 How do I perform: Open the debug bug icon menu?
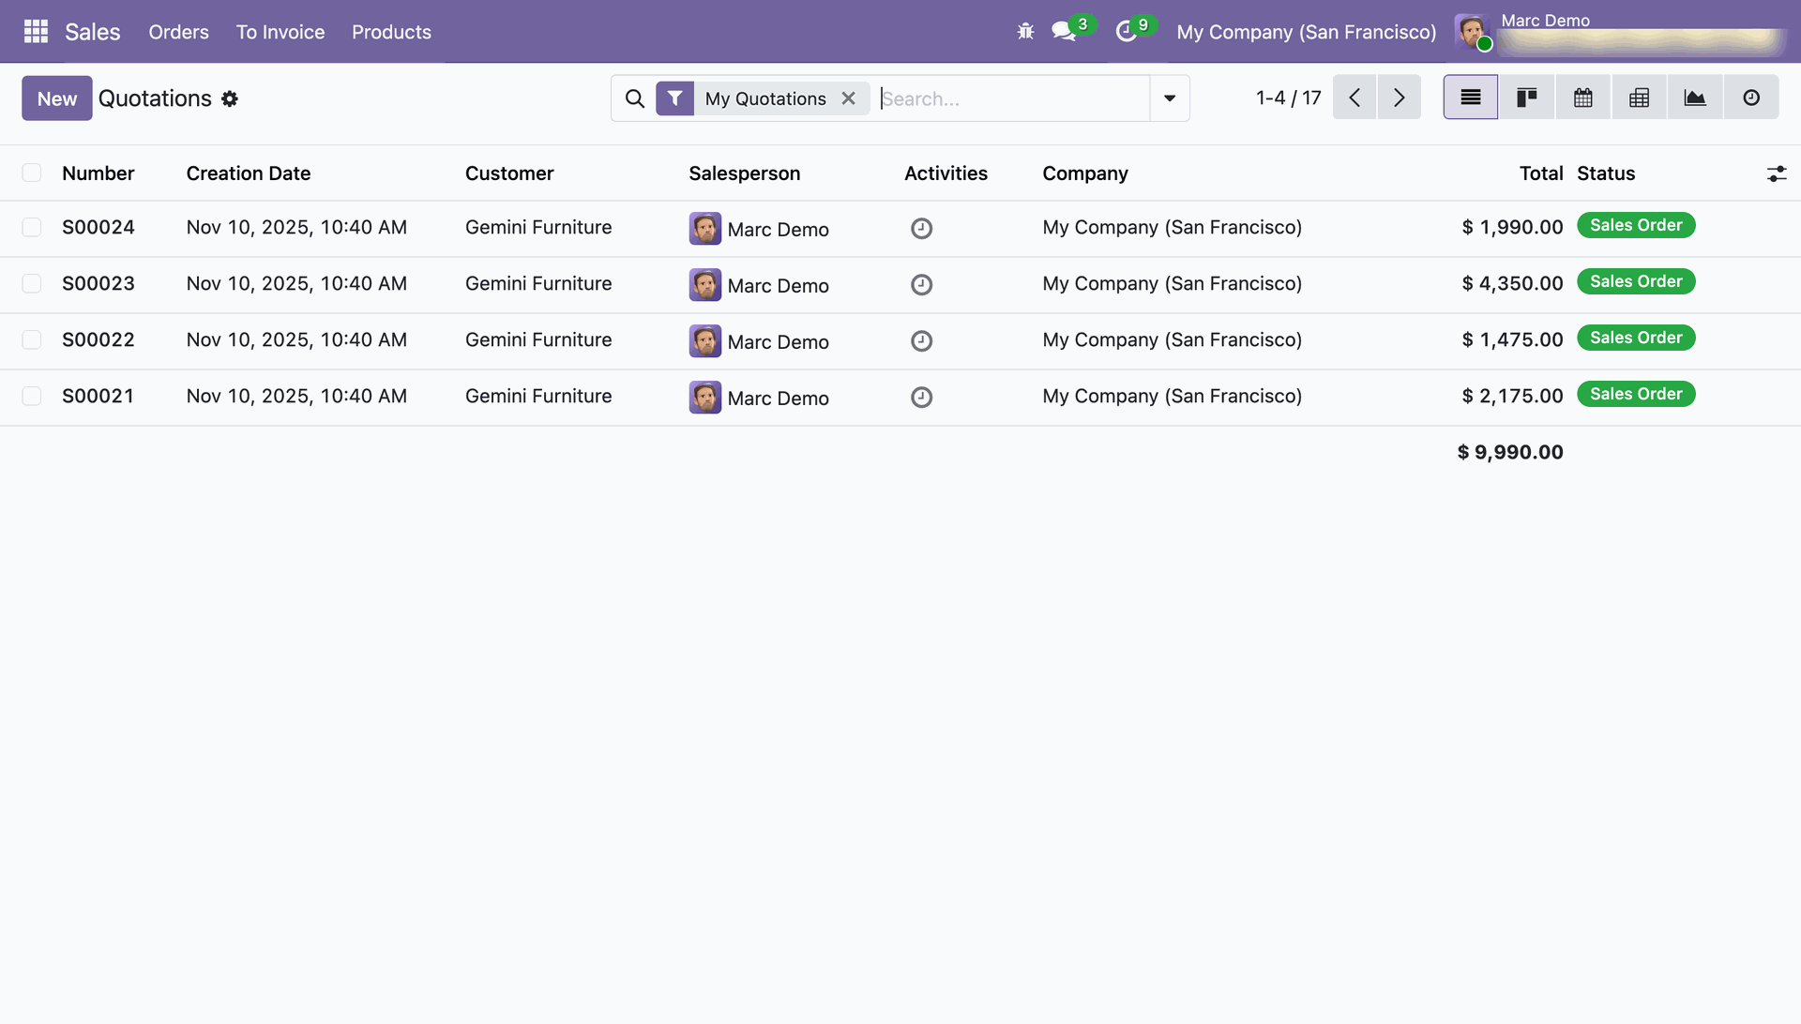pos(1025,32)
